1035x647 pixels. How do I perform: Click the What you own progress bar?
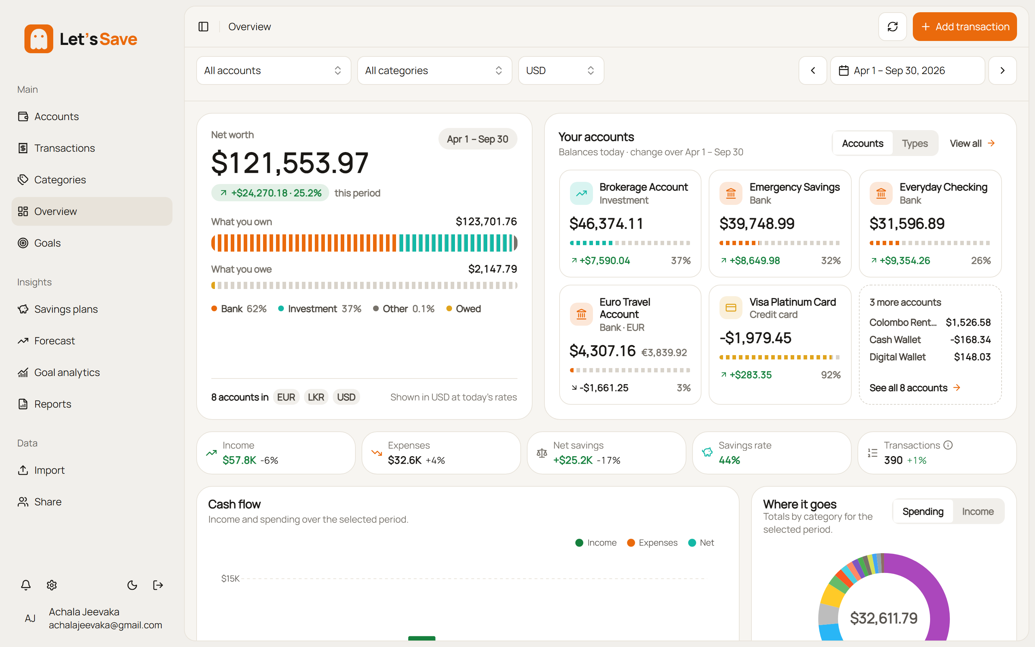coord(364,243)
